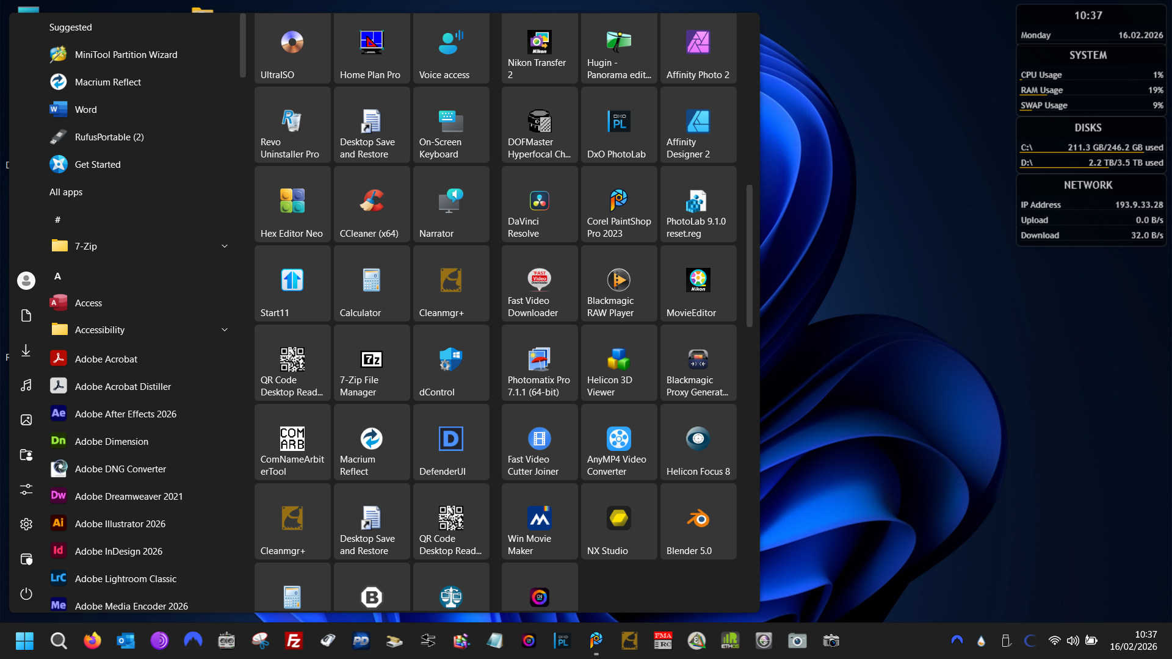Jump to letter A section header
Viewport: 1172px width, 659px height.
pos(57,276)
